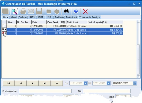This screenshot has height=103, width=142.
Task: Click the floppy disk save icon
Action: [39, 11]
